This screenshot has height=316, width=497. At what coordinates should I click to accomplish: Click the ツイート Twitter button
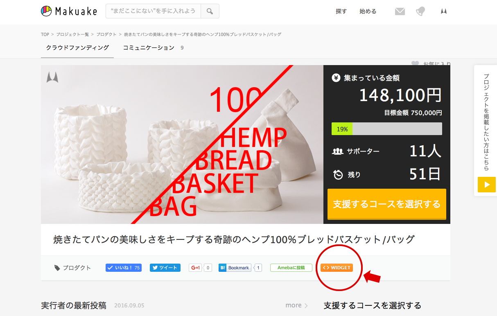point(165,268)
